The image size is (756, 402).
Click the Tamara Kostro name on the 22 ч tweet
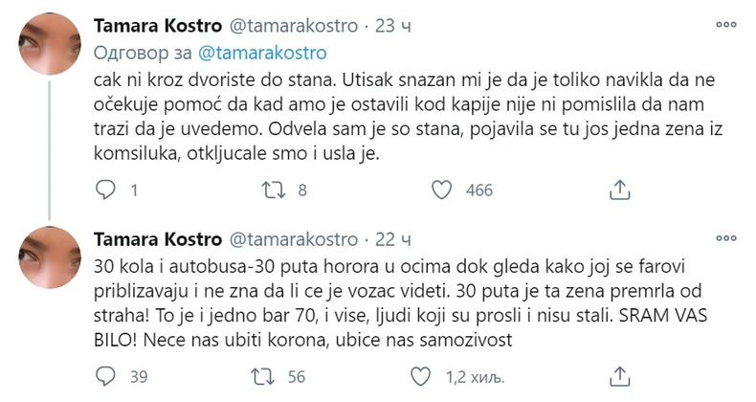coord(154,238)
